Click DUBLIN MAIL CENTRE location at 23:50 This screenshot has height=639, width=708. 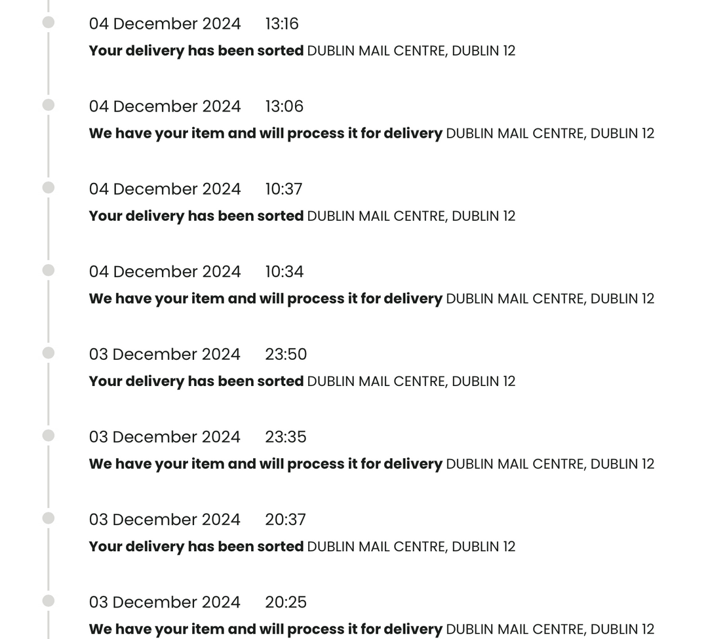pyautogui.click(x=411, y=381)
